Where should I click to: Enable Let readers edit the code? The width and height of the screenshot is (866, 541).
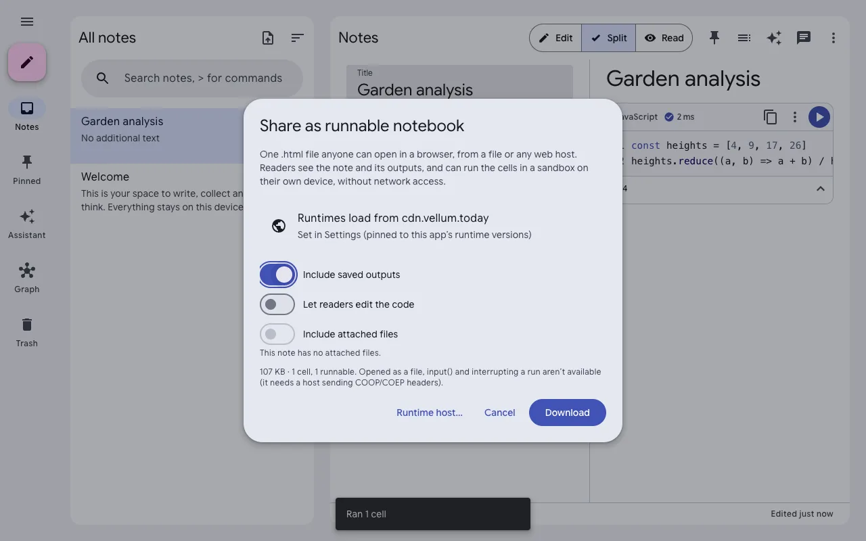click(277, 304)
